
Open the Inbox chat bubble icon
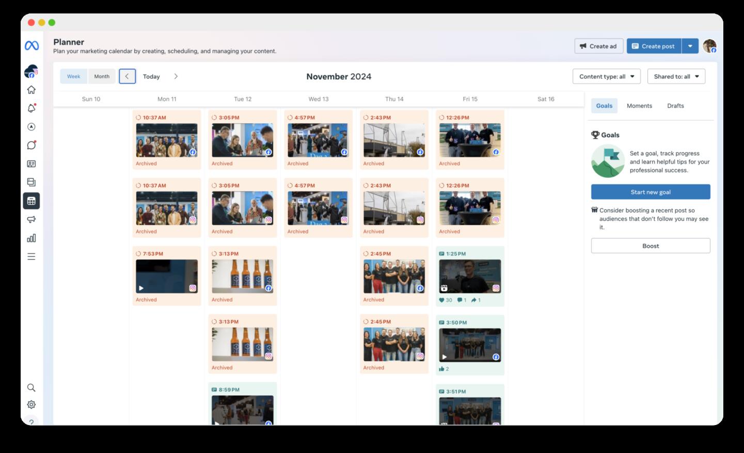tap(31, 145)
